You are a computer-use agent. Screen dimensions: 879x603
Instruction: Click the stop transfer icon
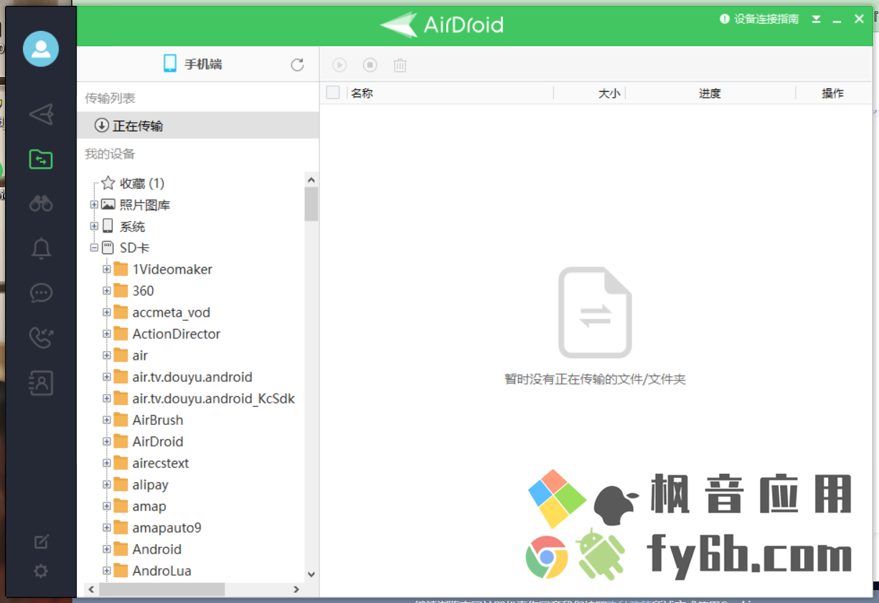(370, 65)
